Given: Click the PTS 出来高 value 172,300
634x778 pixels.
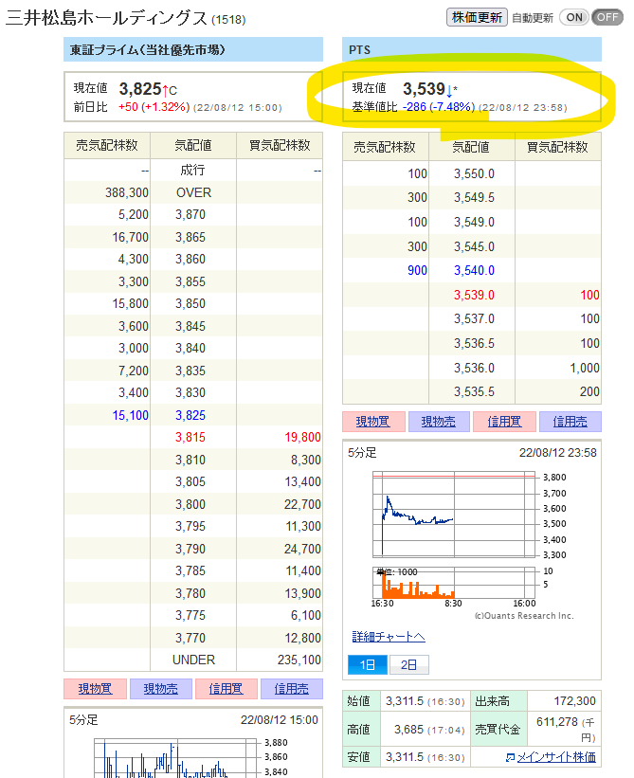Looking at the screenshot, I should pos(574,701).
